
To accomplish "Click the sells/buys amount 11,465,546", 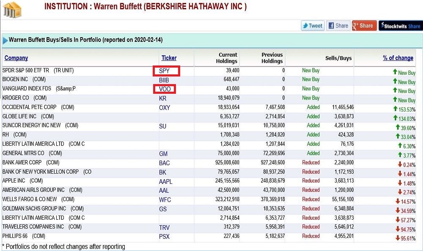I will click(343, 107).
